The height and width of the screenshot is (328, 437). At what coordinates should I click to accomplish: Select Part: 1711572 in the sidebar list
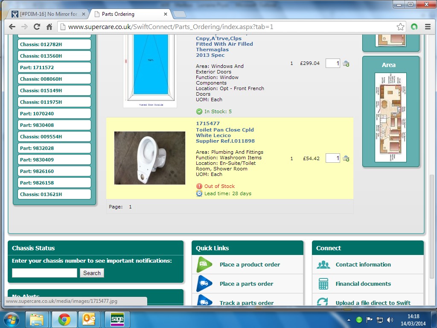coord(54,67)
